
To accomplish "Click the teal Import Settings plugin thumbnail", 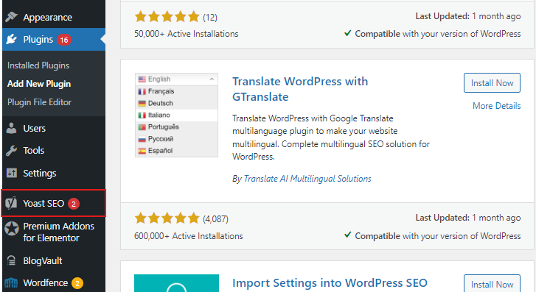I will coord(176,283).
